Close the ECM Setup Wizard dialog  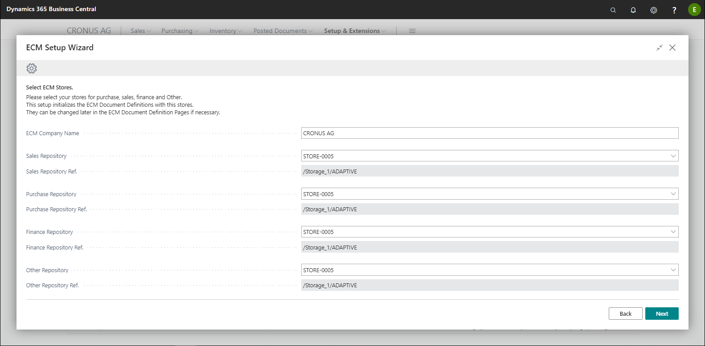tap(672, 48)
